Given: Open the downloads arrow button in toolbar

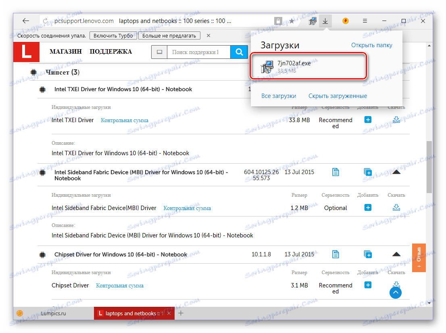Looking at the screenshot, I should point(325,21).
